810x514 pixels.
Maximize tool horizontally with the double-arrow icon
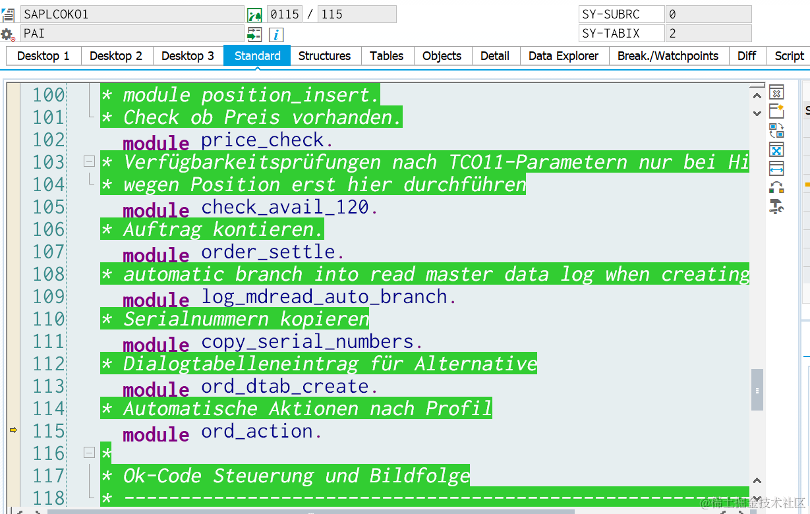pos(776,169)
